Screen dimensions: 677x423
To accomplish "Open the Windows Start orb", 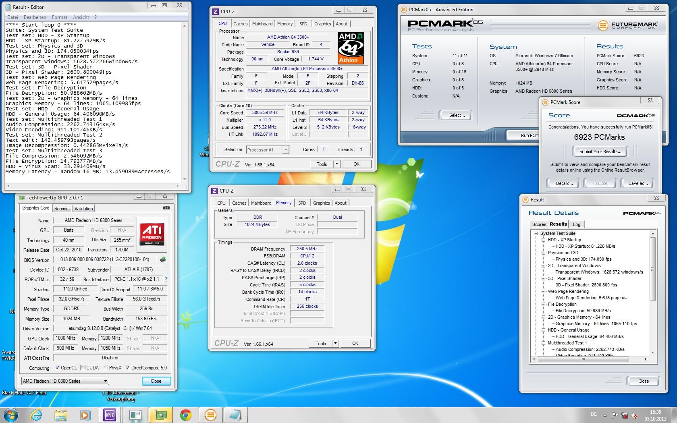I will [11, 415].
